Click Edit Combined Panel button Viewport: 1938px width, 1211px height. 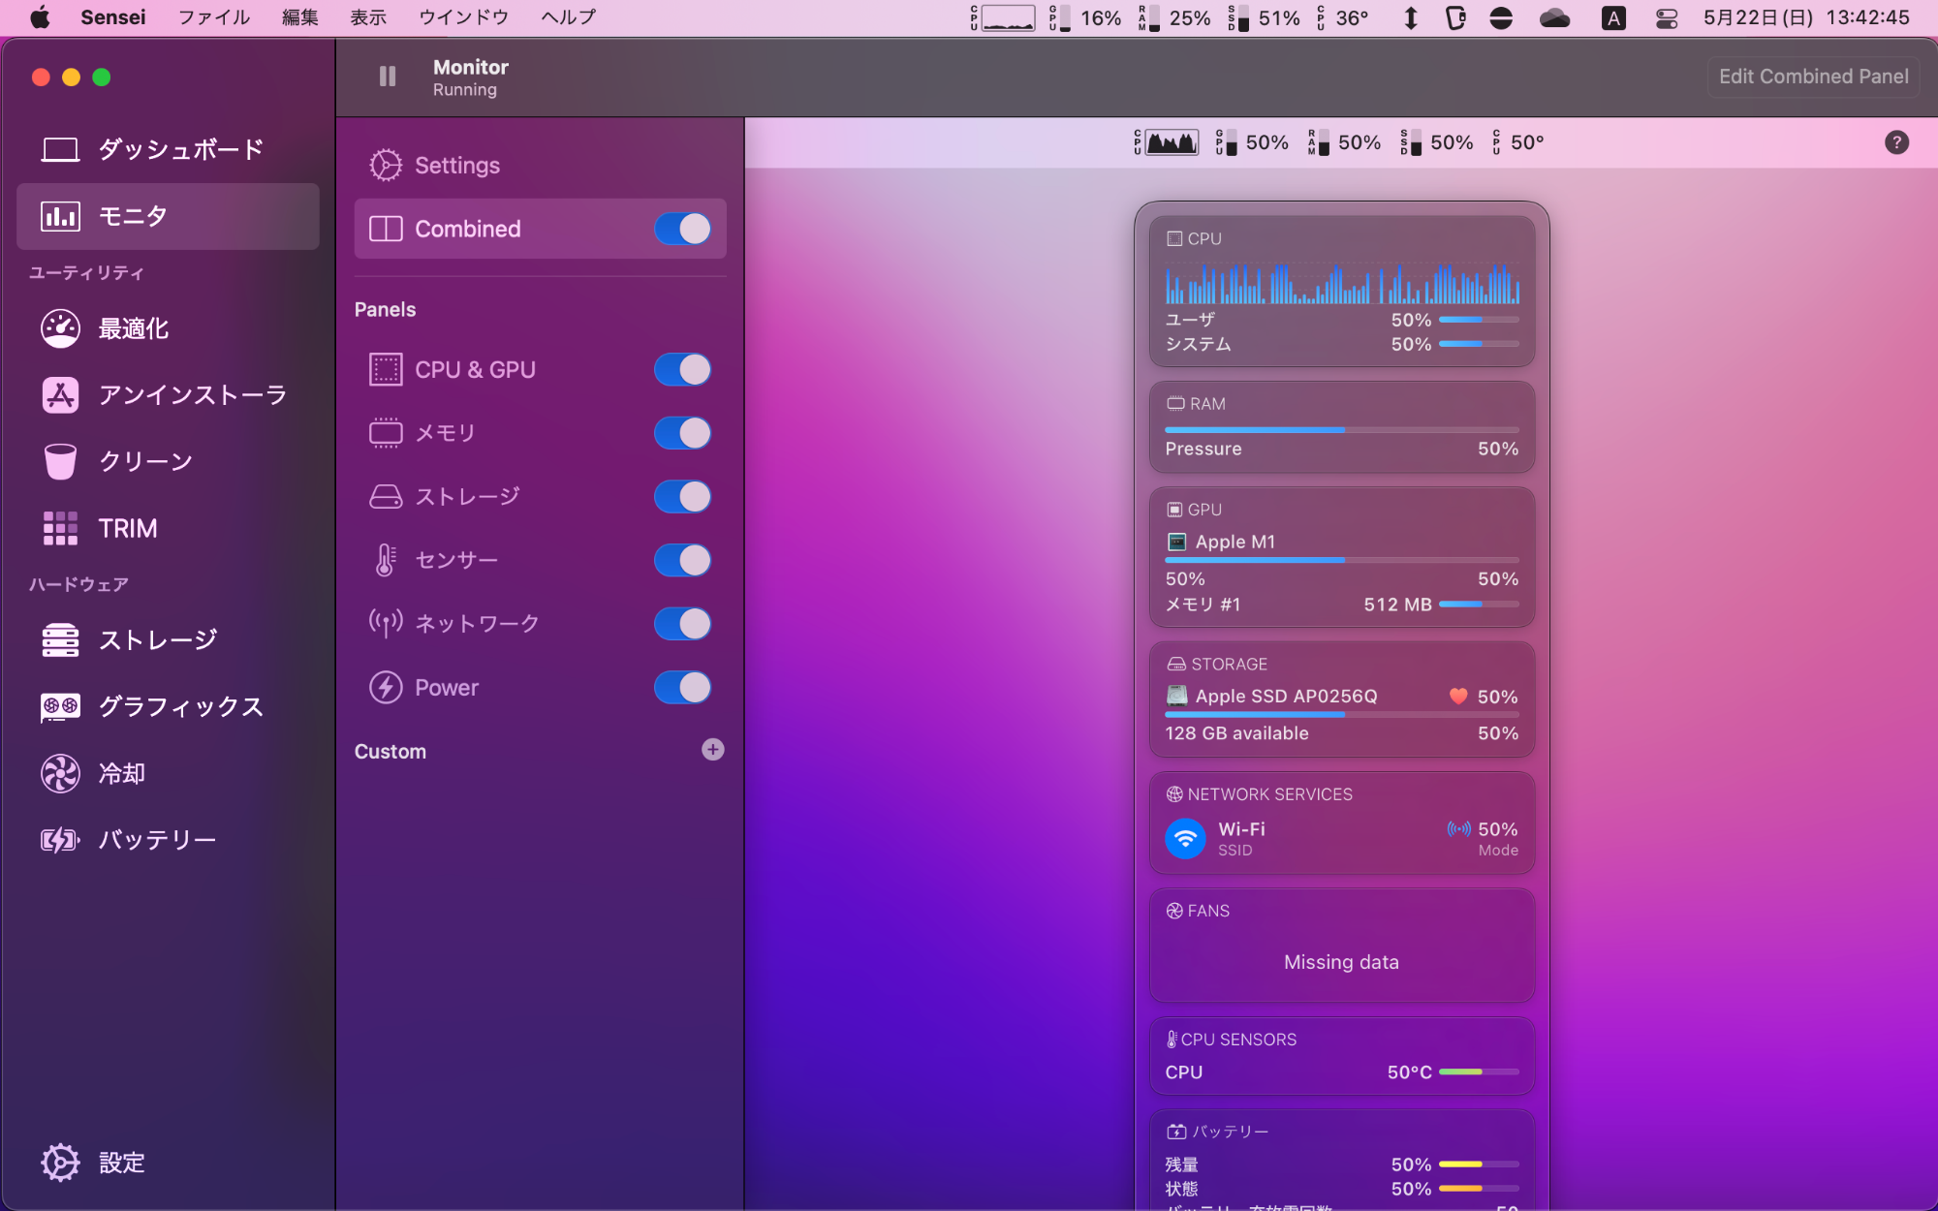[1813, 77]
